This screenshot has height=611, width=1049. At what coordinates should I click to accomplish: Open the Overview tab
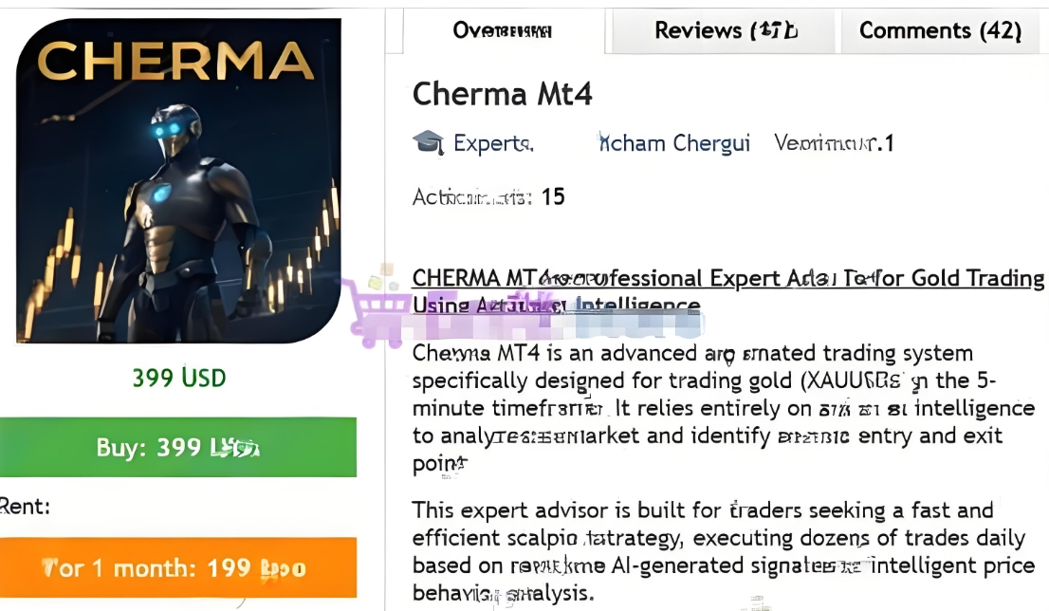(502, 30)
